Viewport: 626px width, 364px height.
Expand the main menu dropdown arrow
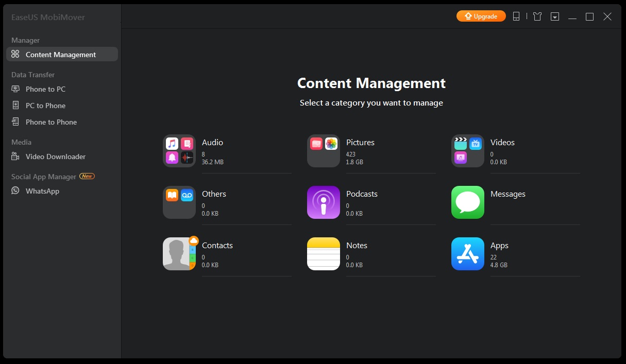tap(555, 16)
